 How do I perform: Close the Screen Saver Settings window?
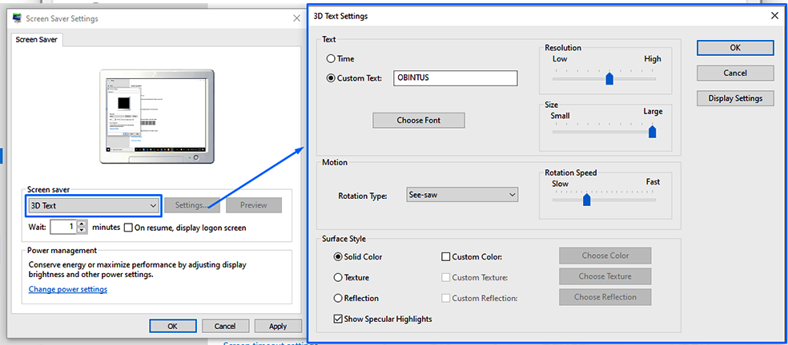pyautogui.click(x=296, y=18)
